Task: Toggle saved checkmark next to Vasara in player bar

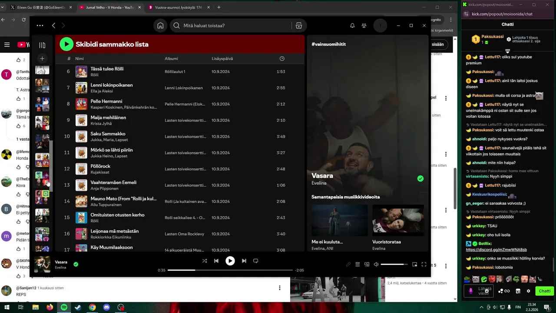Action: (76, 264)
